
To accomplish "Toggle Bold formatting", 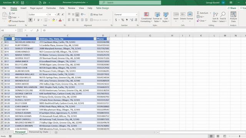I will coord(30,20).
